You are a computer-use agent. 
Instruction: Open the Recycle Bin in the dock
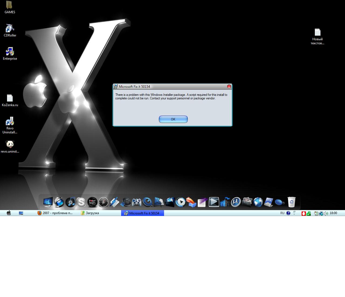point(291,202)
